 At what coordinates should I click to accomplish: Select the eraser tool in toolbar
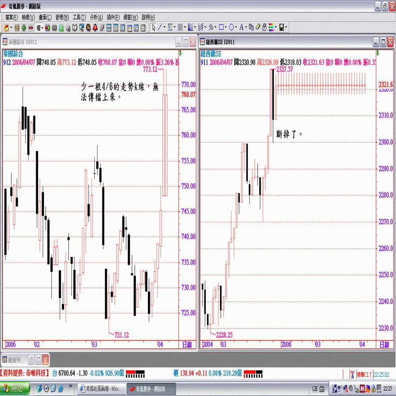pos(258,27)
